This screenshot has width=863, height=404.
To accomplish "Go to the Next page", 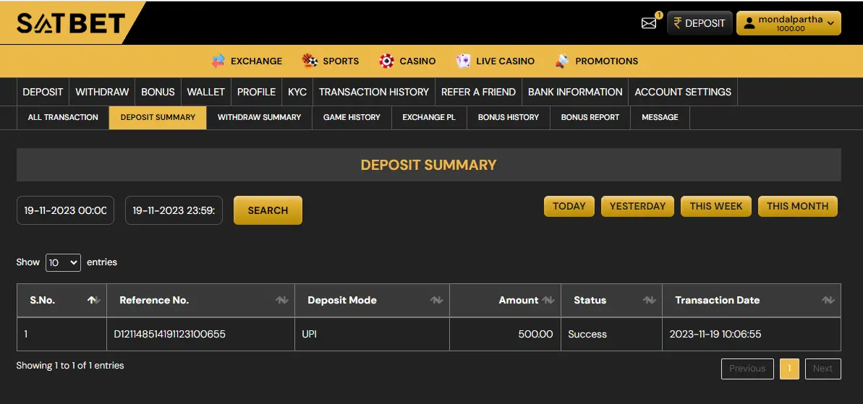I will (822, 369).
